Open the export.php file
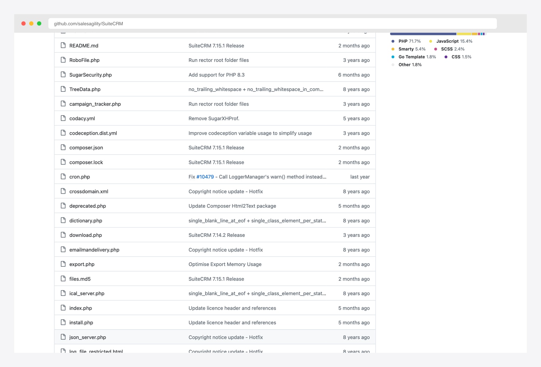This screenshot has width=541, height=367. [82, 264]
